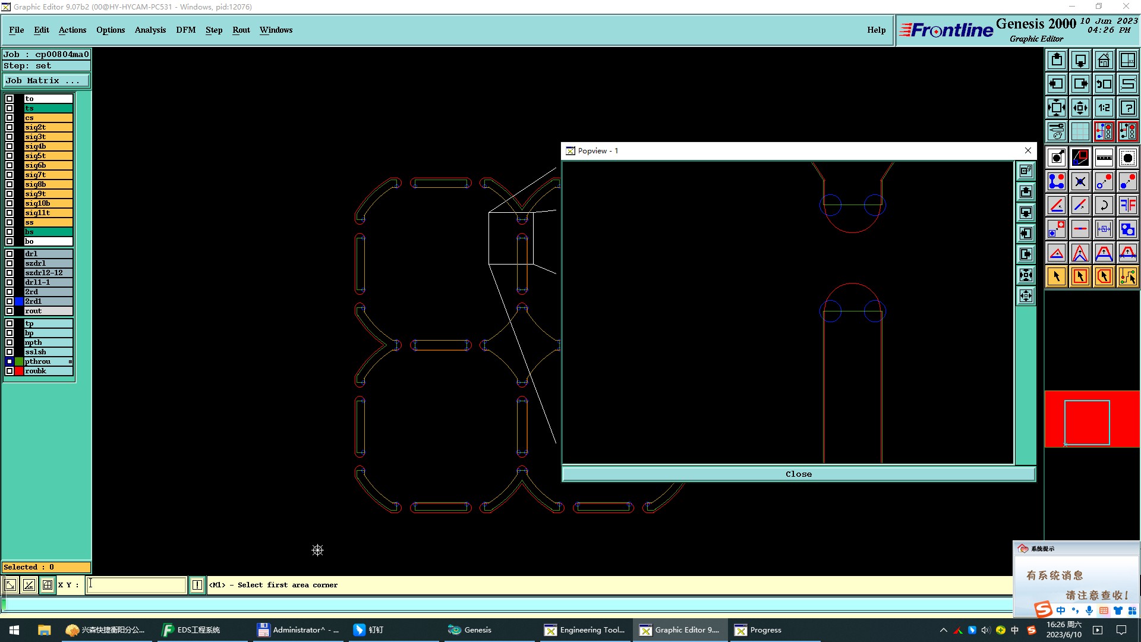Click Popview pan down icon
This screenshot has height=642, width=1141.
pyautogui.click(x=1026, y=213)
